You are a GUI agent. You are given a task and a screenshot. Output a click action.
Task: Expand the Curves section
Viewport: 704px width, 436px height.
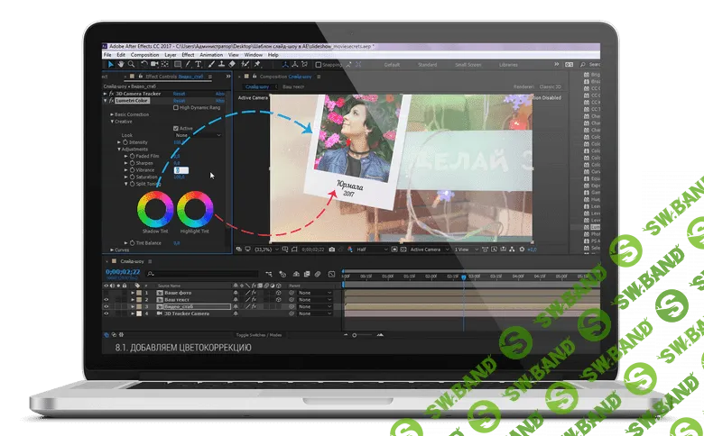[x=112, y=250]
